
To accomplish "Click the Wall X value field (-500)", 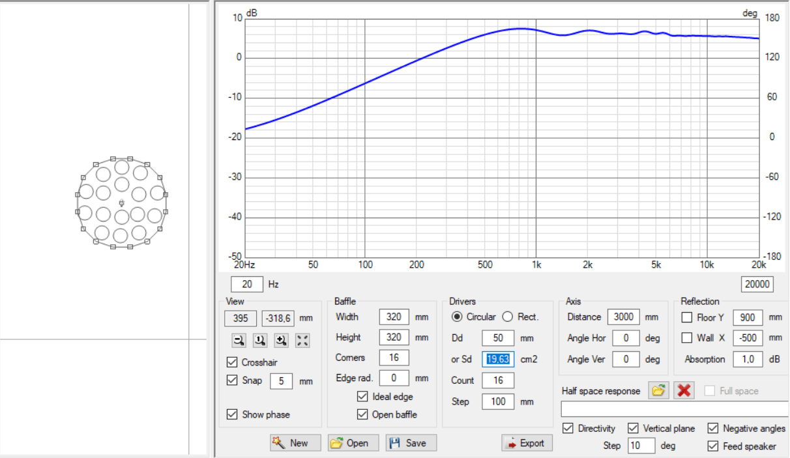I will 748,338.
